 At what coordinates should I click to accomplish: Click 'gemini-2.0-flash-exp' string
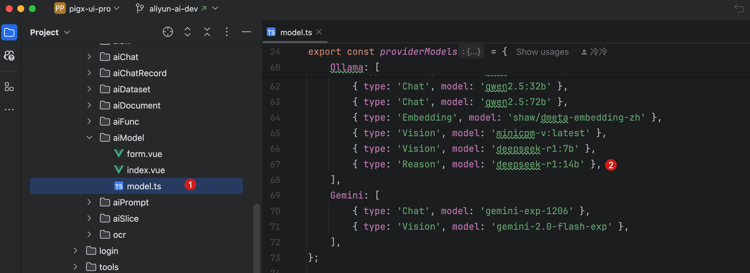click(x=552, y=226)
